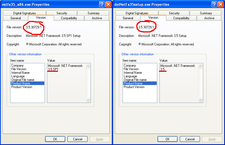
Task: Switch to General tab in netfx35_x86.exe Properties
Action: 16,18
